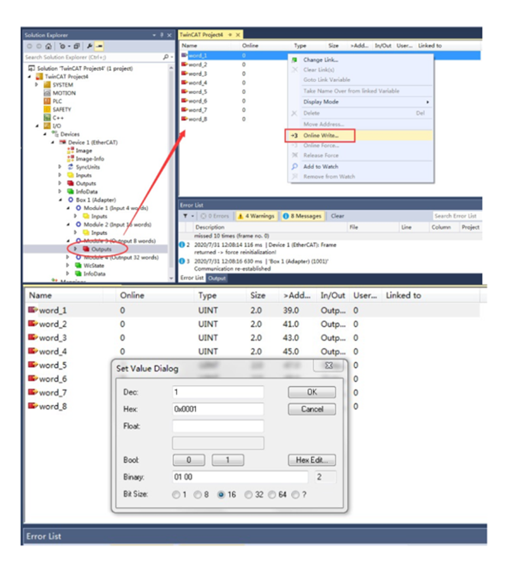
Task: Select the SYSTEM node icon
Action: tap(47, 85)
